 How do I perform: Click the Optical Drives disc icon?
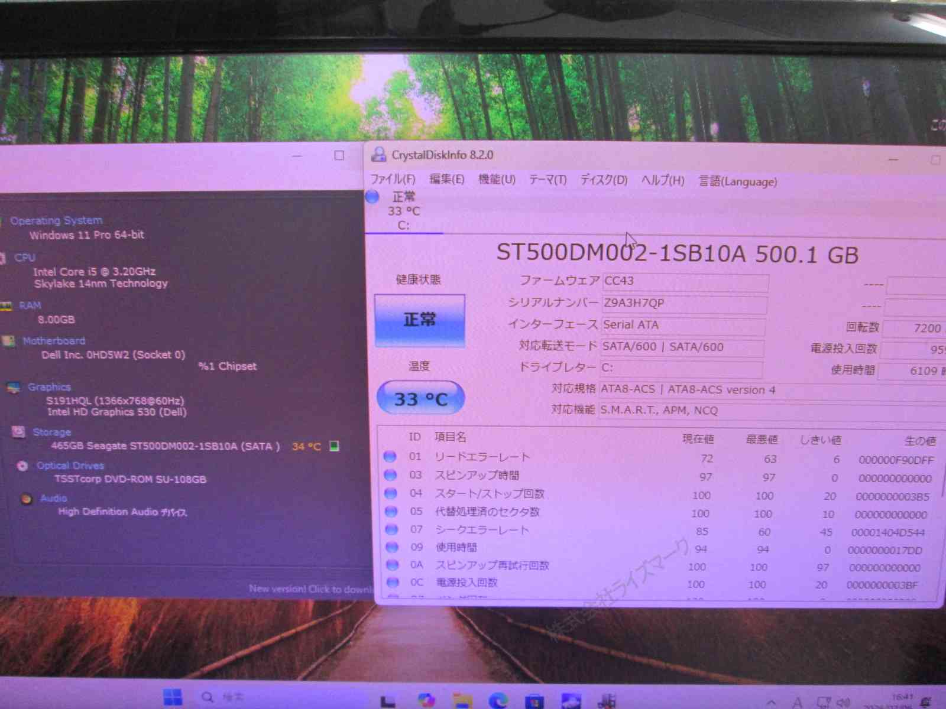(22, 466)
